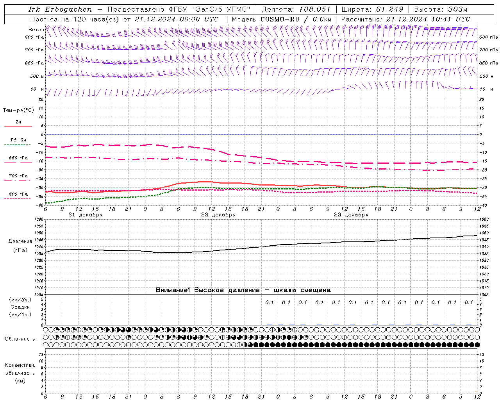Click the Осадки precipitation label
This screenshot has width=500, height=400.
point(20,307)
